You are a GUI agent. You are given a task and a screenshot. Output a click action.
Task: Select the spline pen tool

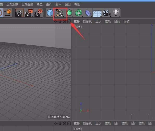pyautogui.click(x=59, y=13)
